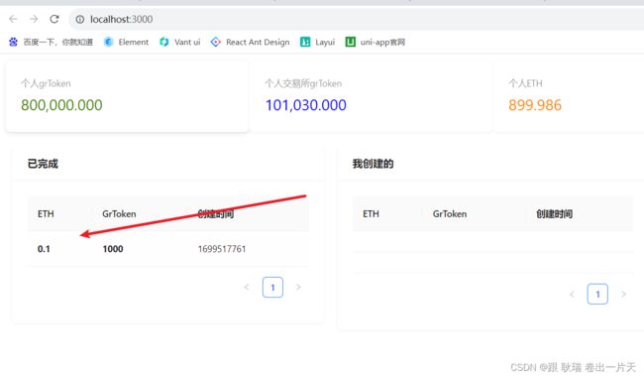Go to next page in 已完成 pagination
Screen dimensions: 644x377
point(298,287)
